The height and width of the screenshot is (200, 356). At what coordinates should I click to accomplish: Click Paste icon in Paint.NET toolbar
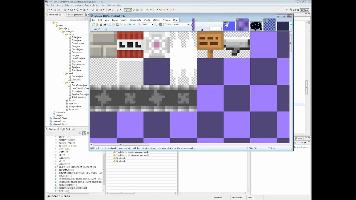point(117,24)
